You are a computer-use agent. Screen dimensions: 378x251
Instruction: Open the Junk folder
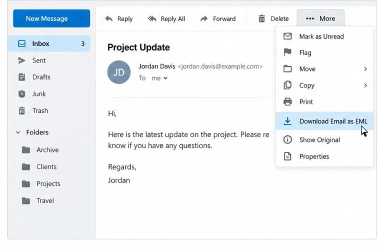[49, 94]
